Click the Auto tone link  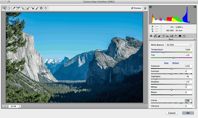[x=166, y=63]
